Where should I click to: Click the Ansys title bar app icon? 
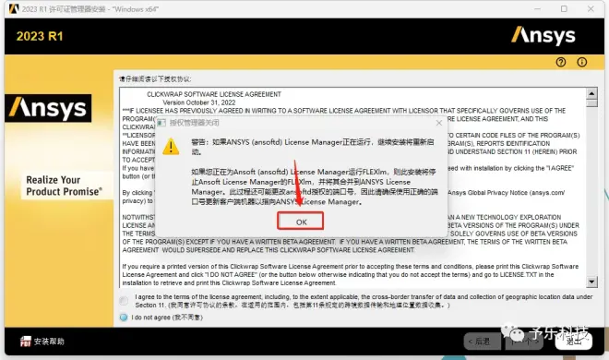(14, 8)
